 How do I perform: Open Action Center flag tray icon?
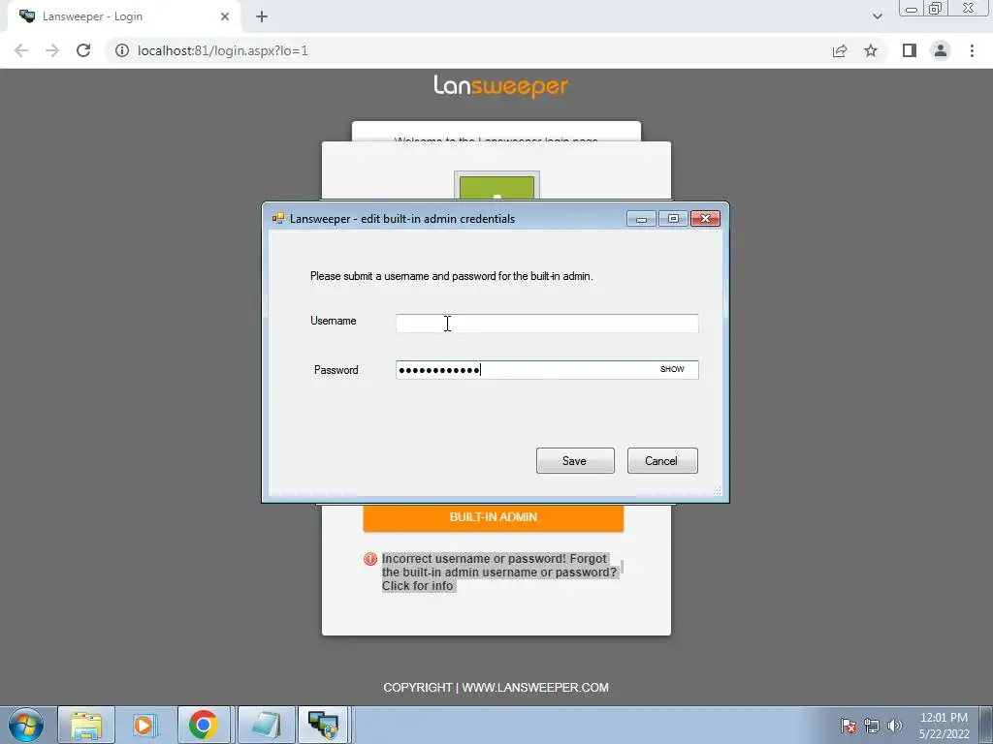point(849,726)
